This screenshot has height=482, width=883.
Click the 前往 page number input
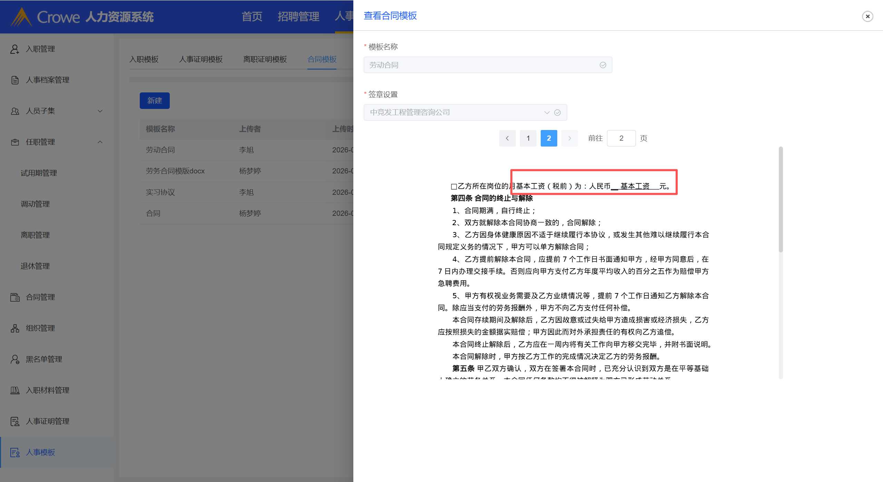coord(621,138)
